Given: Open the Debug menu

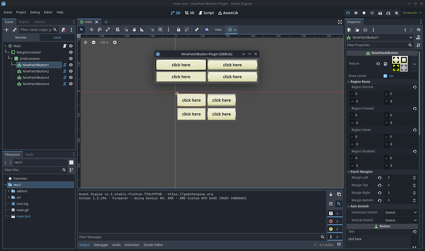Looking at the screenshot, I should [35, 12].
